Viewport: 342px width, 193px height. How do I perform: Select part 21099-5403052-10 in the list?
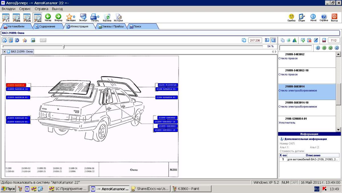(x=297, y=70)
